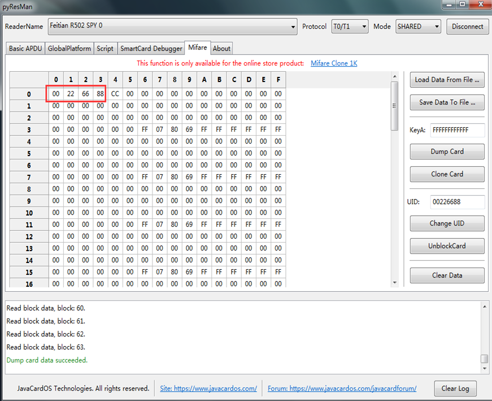Click the Clone Card button
The width and height of the screenshot is (492, 401).
tap(447, 174)
